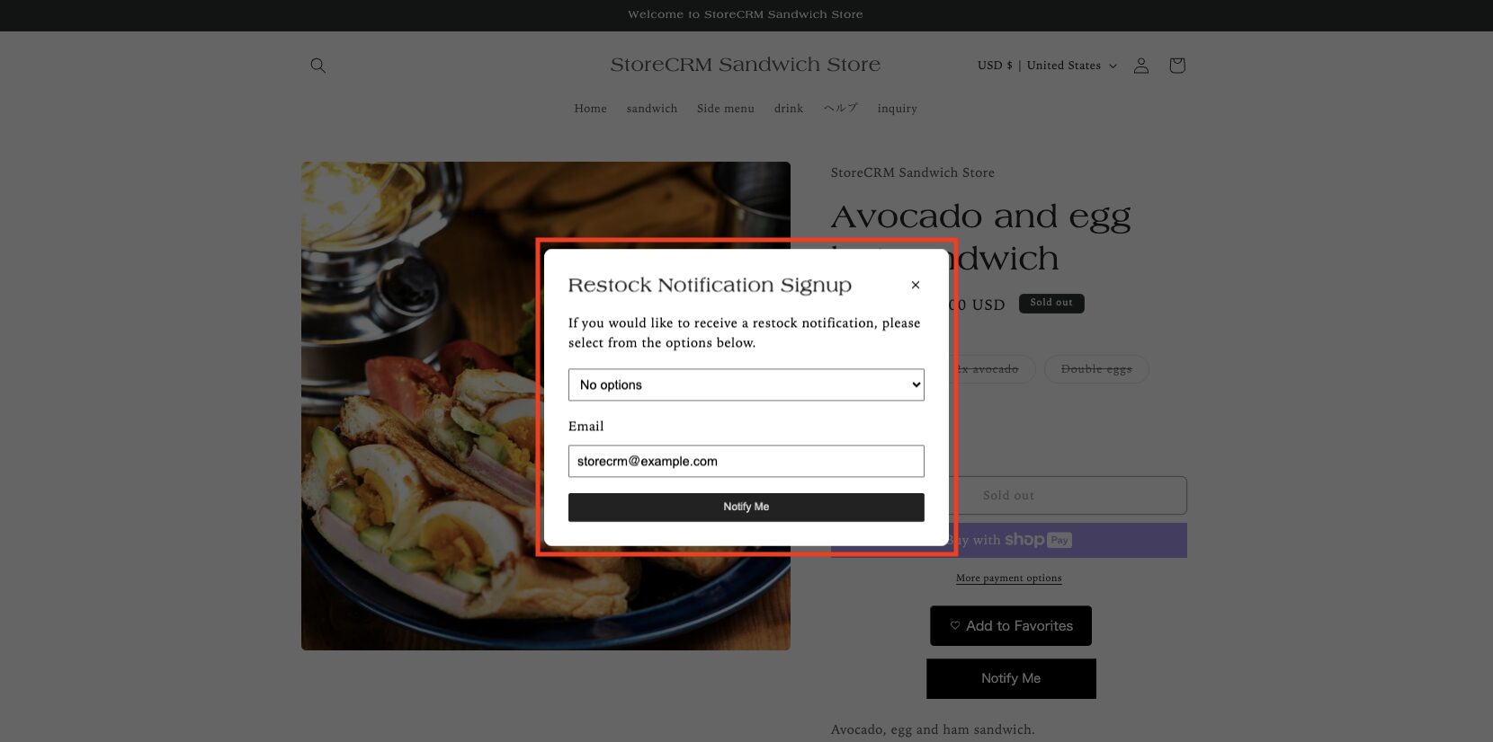Screen dimensions: 1493x742
Task: Open the inquiry menu item
Action: pos(897,109)
